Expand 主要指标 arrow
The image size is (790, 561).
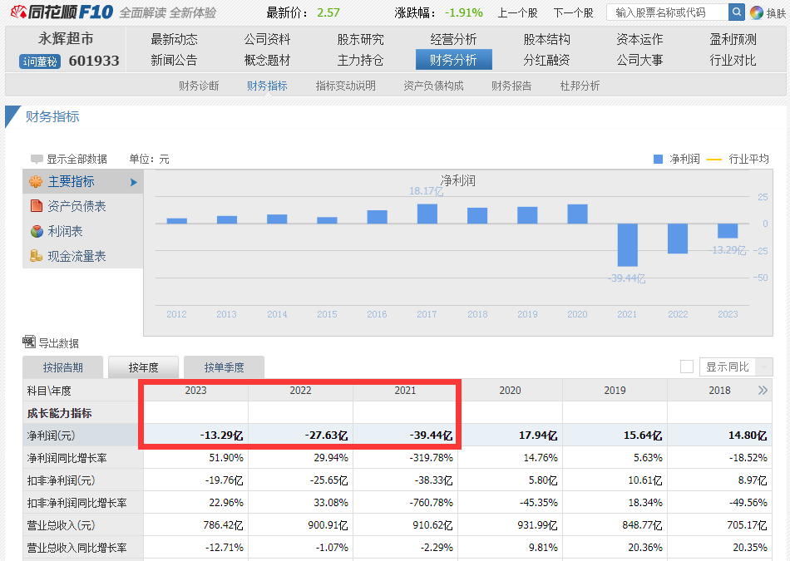click(x=134, y=182)
